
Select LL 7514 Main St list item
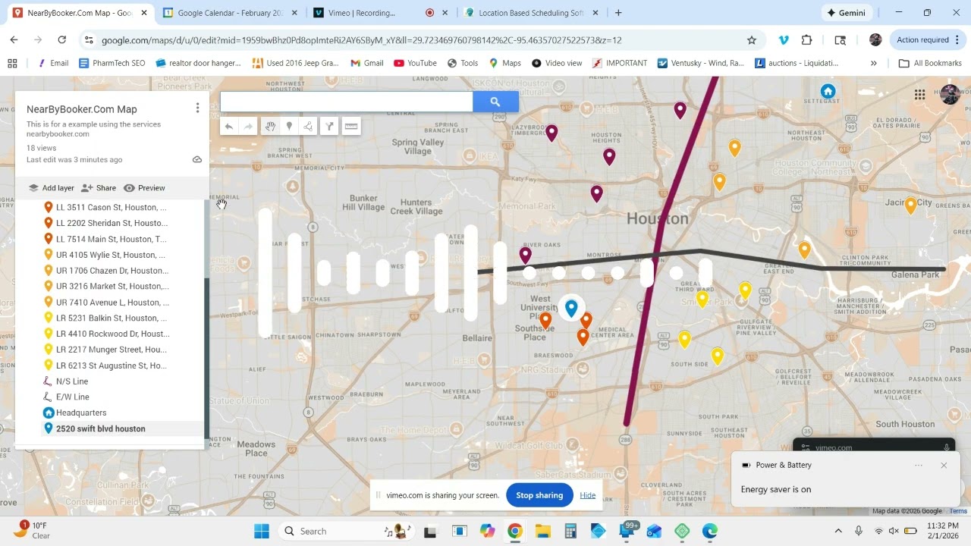pos(112,239)
